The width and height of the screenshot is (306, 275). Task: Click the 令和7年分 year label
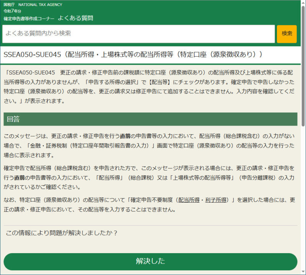point(13,11)
